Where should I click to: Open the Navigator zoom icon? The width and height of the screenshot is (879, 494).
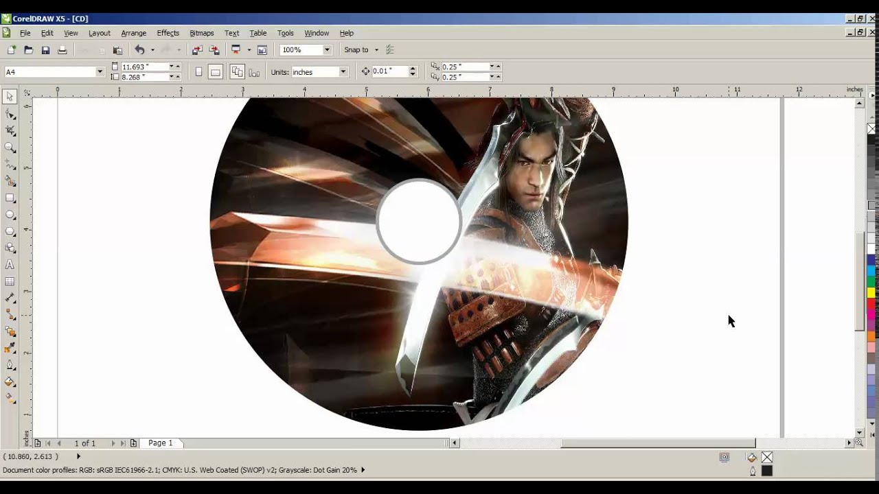coord(859,443)
